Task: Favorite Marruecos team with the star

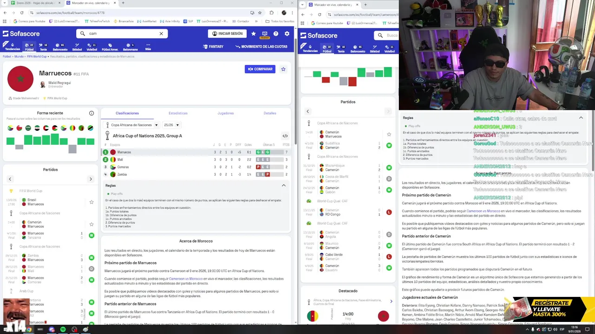Action: [x=283, y=69]
